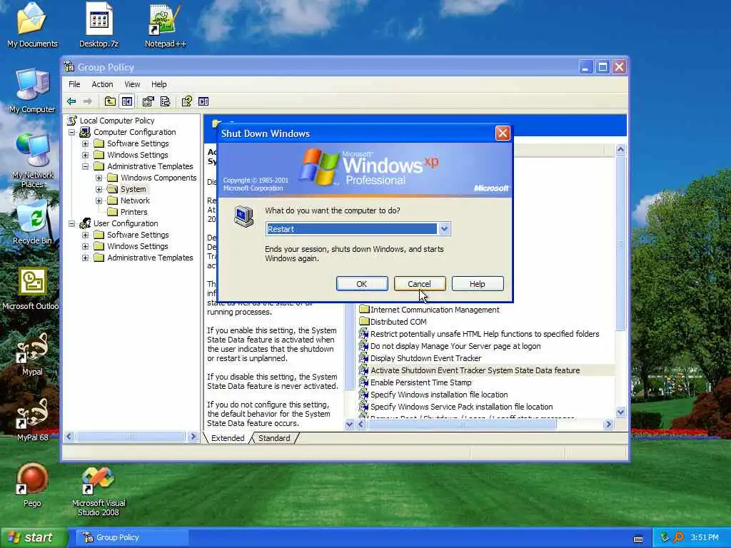This screenshot has height=548, width=731.
Task: Click the Up One Level folder toolbar icon
Action: tap(110, 101)
